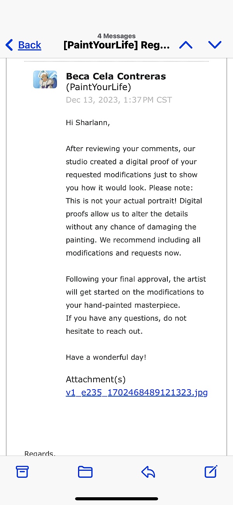The image size is (233, 505).
Task: Tap the home indicator bar at bottom
Action: (116, 499)
